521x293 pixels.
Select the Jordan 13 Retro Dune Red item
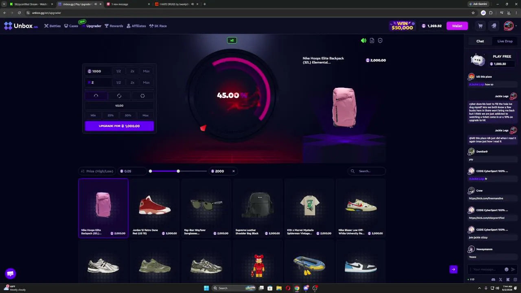(x=155, y=208)
